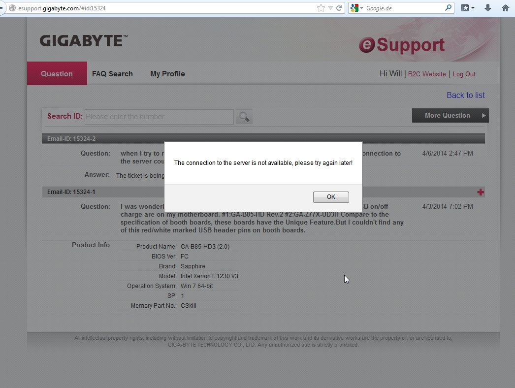Screen dimensions: 515x388
Task: Click the Log Out link
Action: [464, 74]
